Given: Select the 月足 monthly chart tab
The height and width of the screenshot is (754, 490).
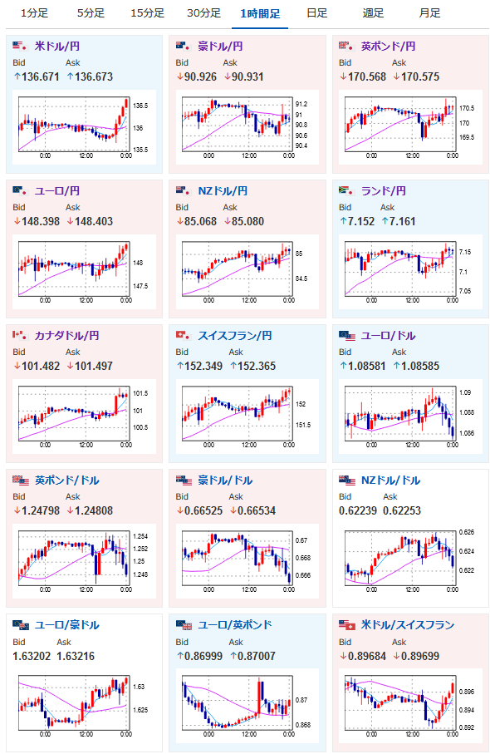Looking at the screenshot, I should (x=429, y=13).
